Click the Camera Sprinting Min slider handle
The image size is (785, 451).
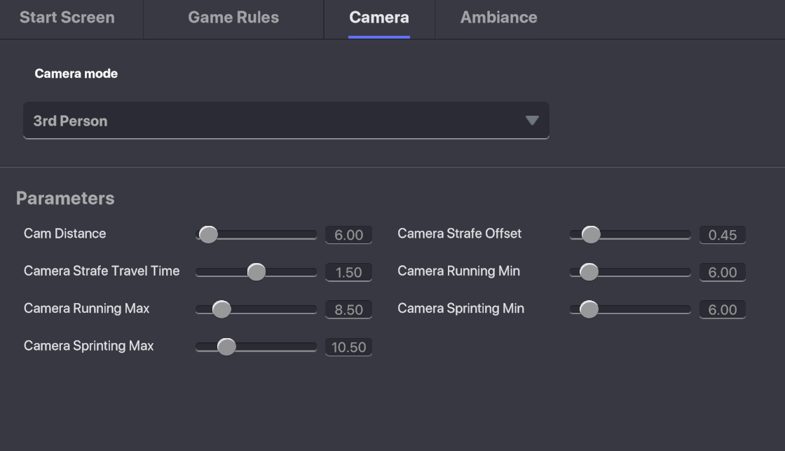(589, 309)
